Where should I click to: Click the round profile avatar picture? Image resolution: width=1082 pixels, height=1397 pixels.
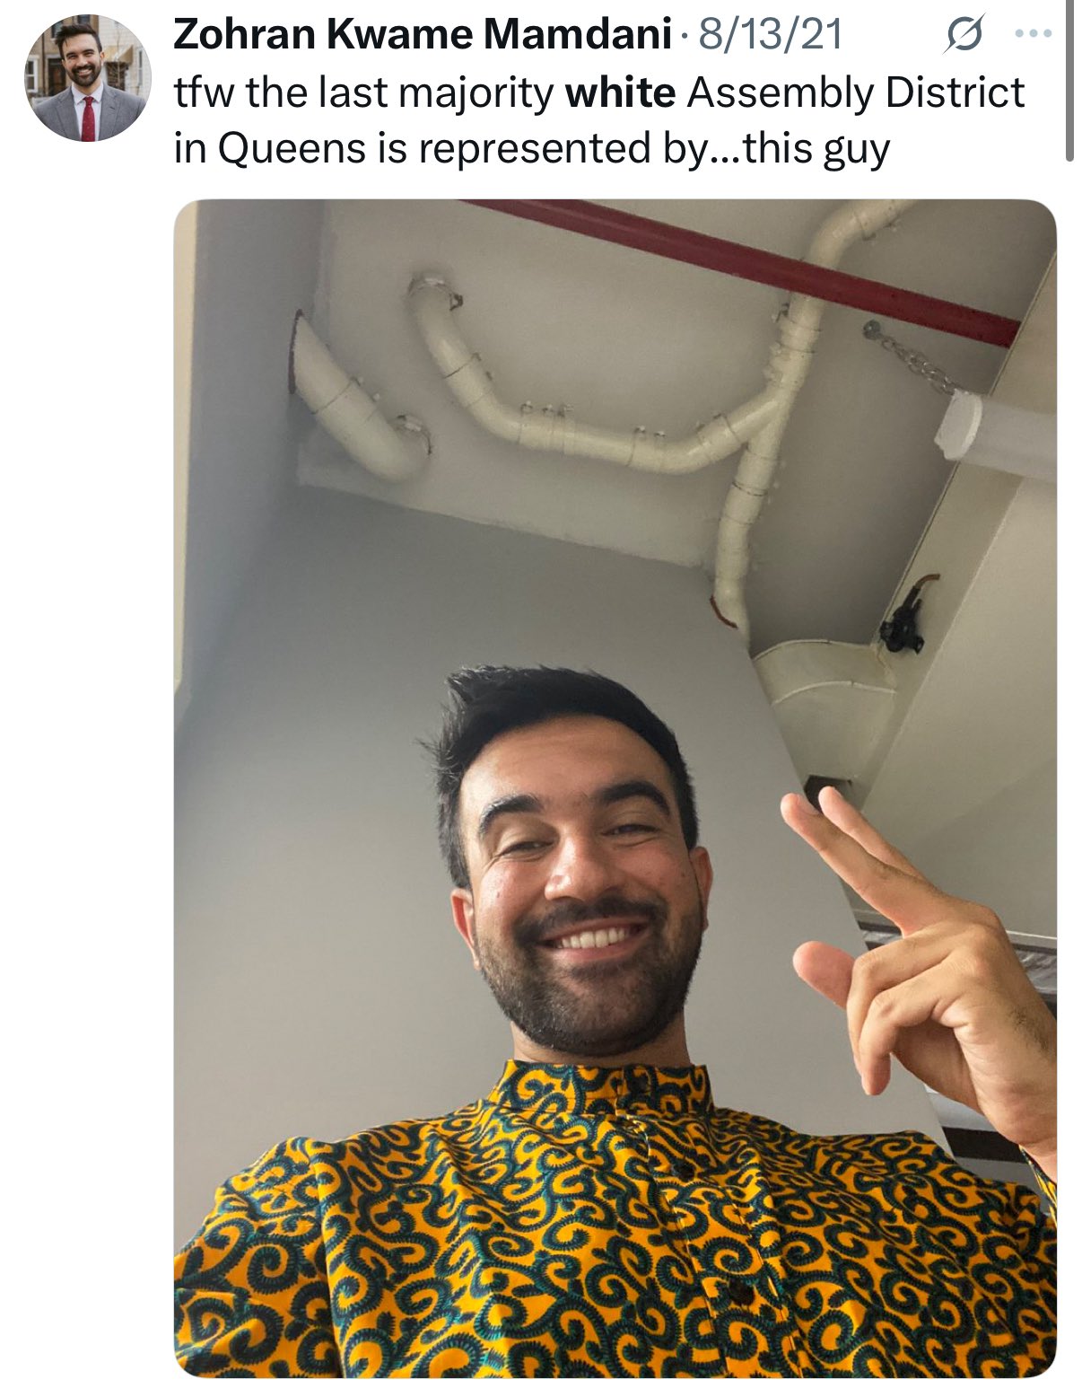tap(87, 79)
